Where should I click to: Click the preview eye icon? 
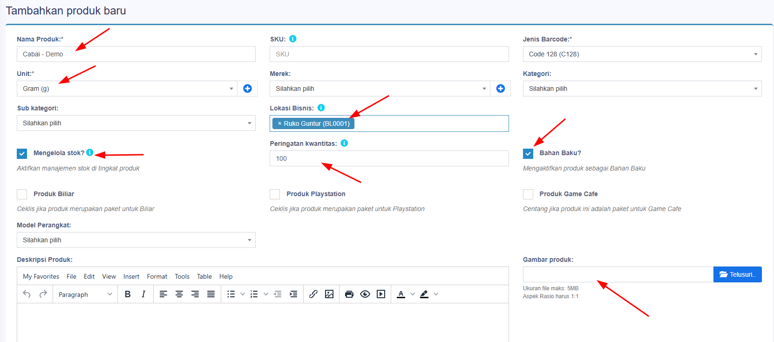click(x=365, y=294)
